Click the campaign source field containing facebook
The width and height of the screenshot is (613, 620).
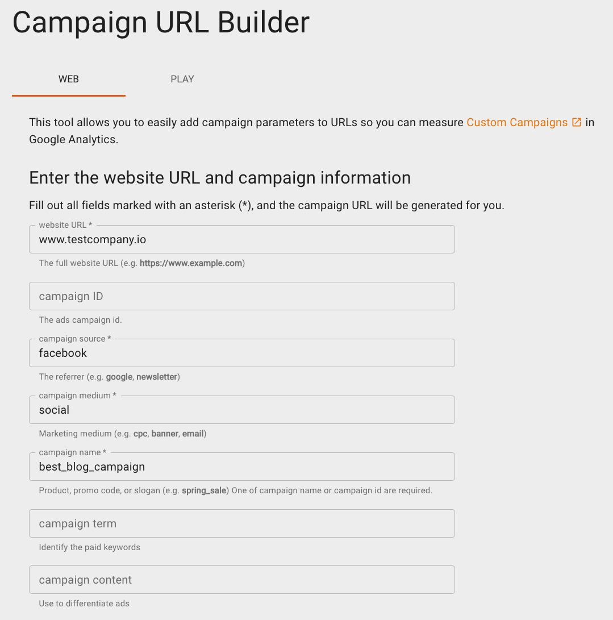click(242, 353)
